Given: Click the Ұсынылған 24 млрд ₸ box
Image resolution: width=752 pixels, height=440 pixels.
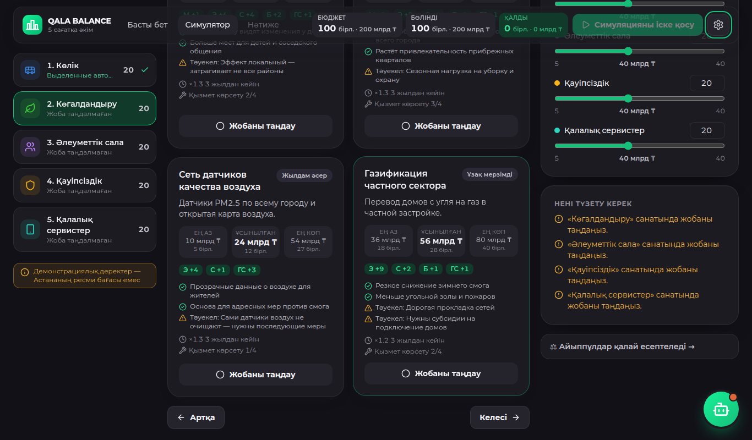Looking at the screenshot, I should click(x=255, y=242).
